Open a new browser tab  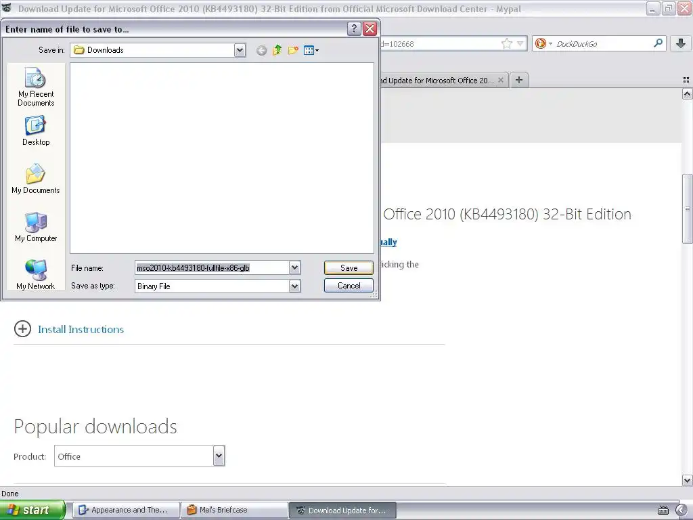pyautogui.click(x=519, y=80)
